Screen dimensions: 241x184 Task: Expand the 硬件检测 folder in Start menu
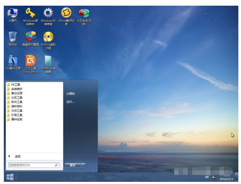coord(17,119)
